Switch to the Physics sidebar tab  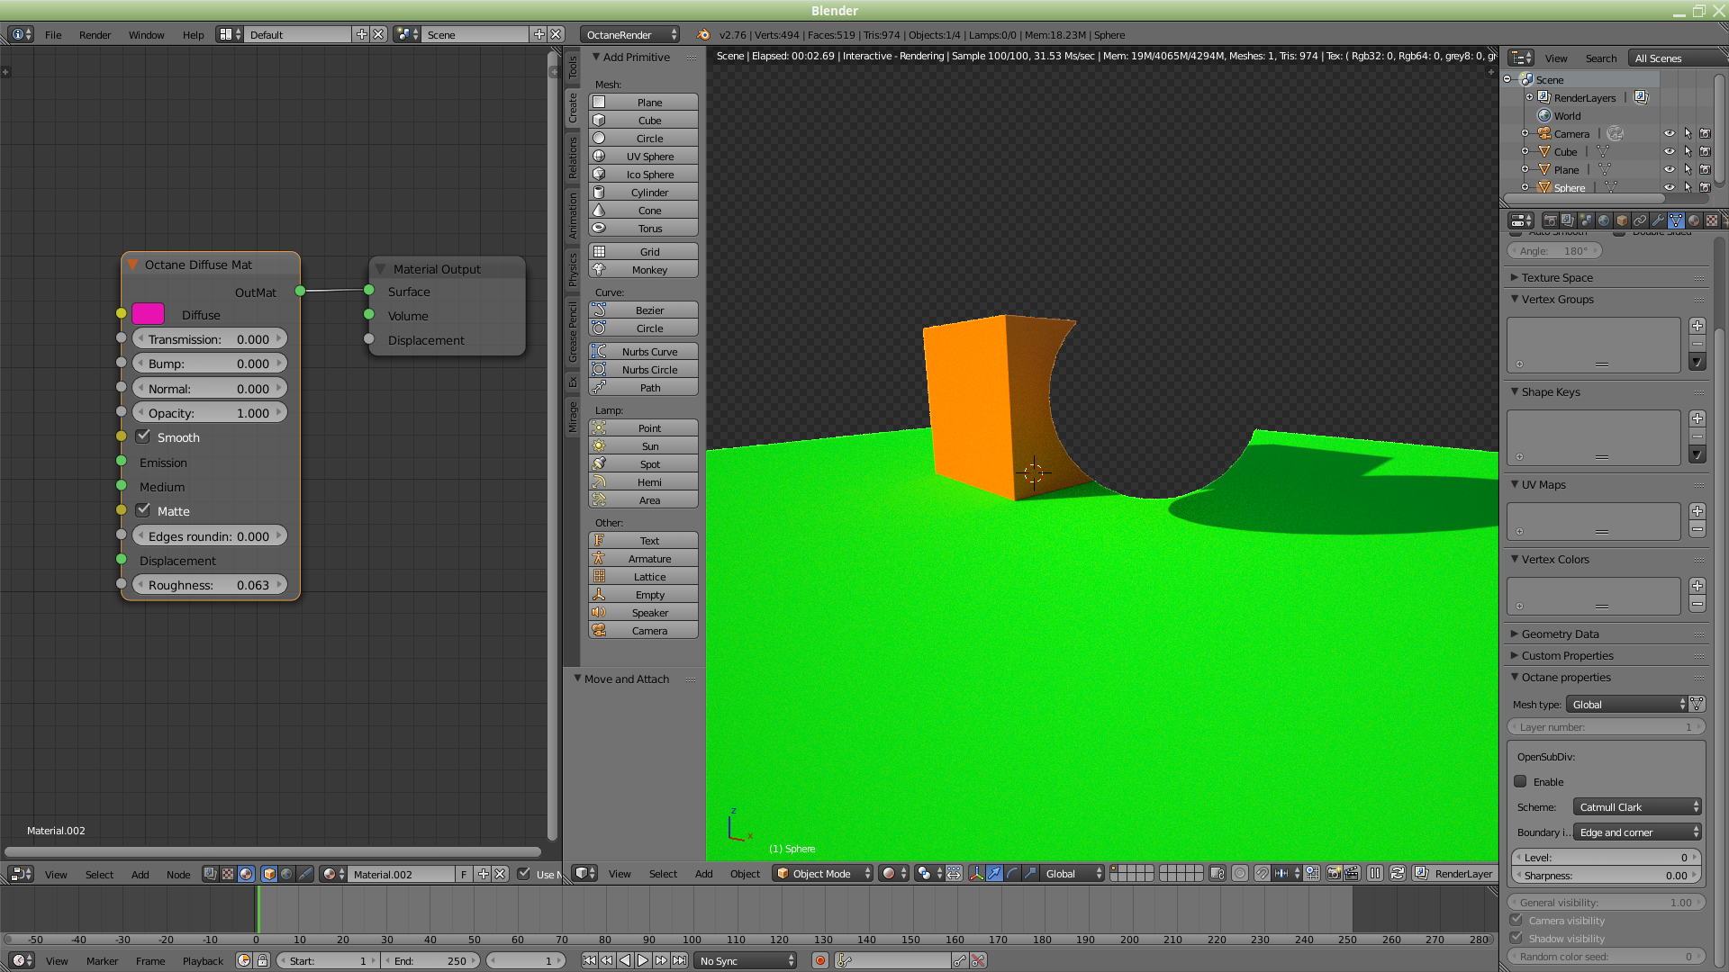(x=573, y=270)
